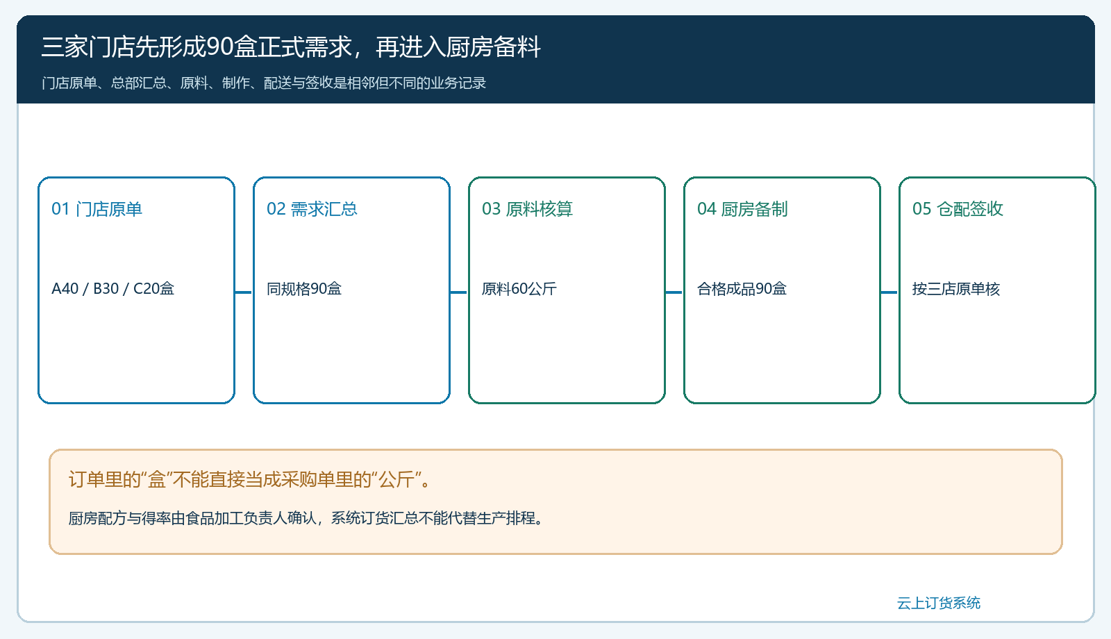
Task: Select the 02 需求汇总 step heading
Action: (312, 209)
